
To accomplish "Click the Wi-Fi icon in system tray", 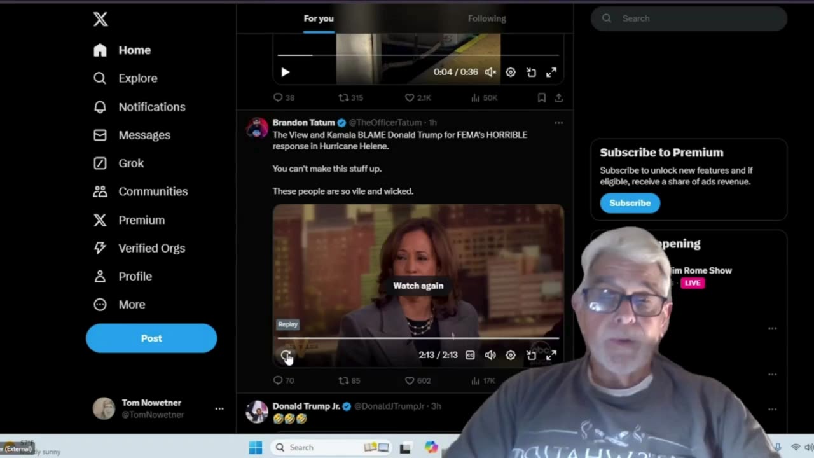I will [x=796, y=447].
